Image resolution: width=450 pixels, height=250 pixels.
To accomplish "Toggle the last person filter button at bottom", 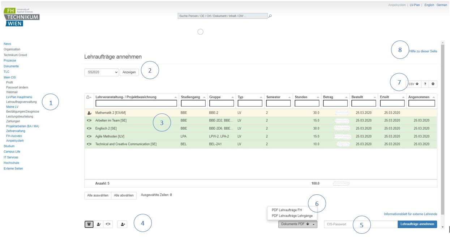I will pos(123,224).
